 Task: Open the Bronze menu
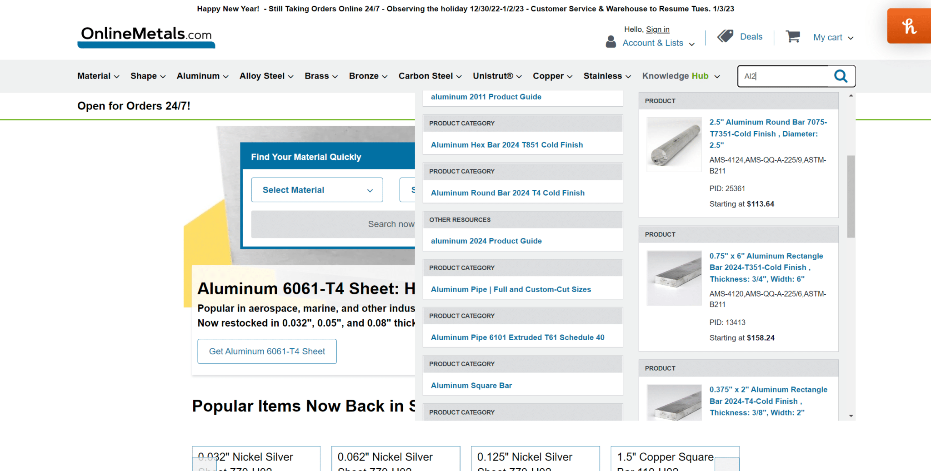tap(368, 76)
